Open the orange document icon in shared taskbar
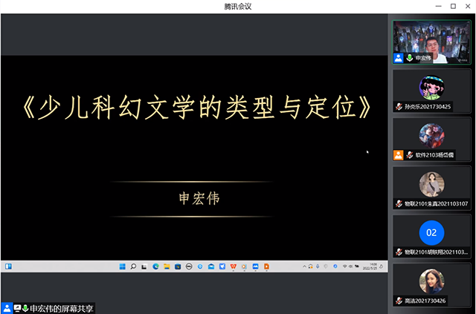 click(266, 266)
